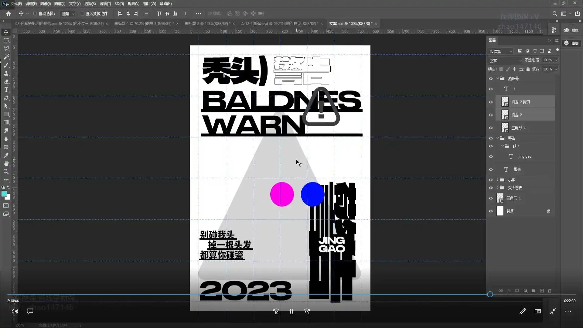Click the foreground cyan color swatch
This screenshot has height=328, width=583.
coord(4,194)
